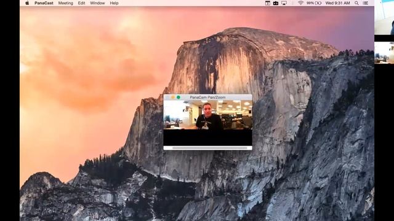This screenshot has height=221, width=394.
Task: Click the PanaCam Pan/Zoom title bar
Action: coord(208,97)
